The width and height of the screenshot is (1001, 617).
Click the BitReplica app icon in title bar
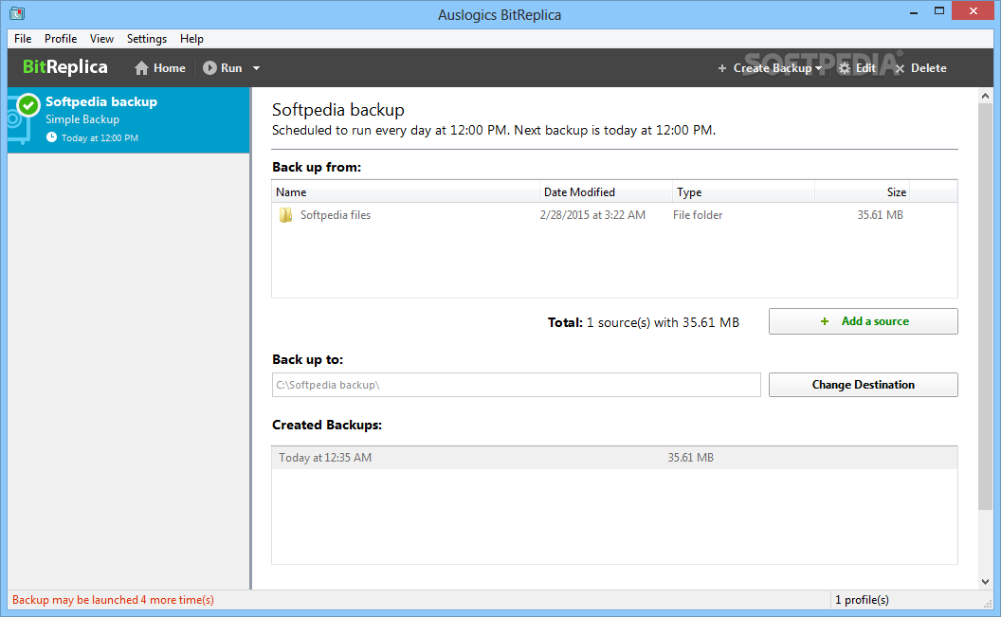click(17, 12)
